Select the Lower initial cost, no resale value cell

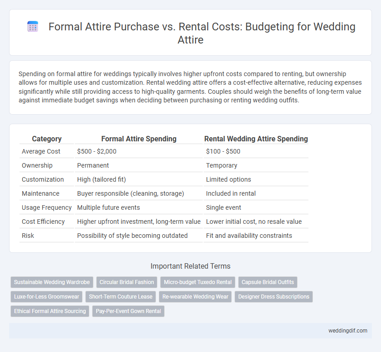pyautogui.click(x=256, y=222)
